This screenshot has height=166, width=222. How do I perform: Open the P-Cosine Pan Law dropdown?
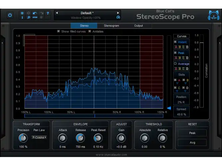(39, 137)
